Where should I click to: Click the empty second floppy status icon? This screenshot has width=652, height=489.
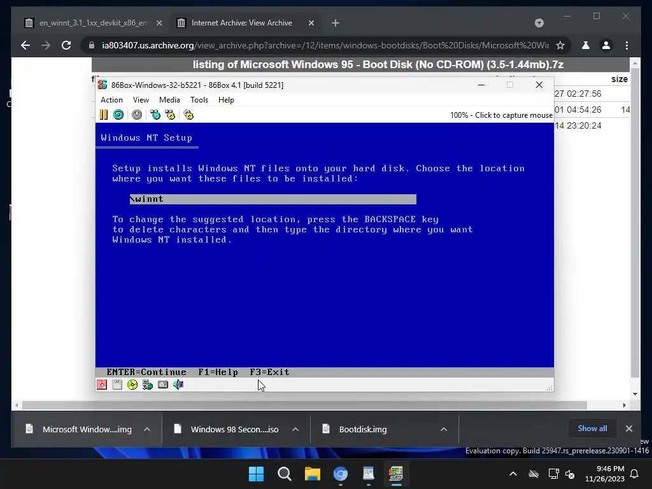[x=117, y=385]
